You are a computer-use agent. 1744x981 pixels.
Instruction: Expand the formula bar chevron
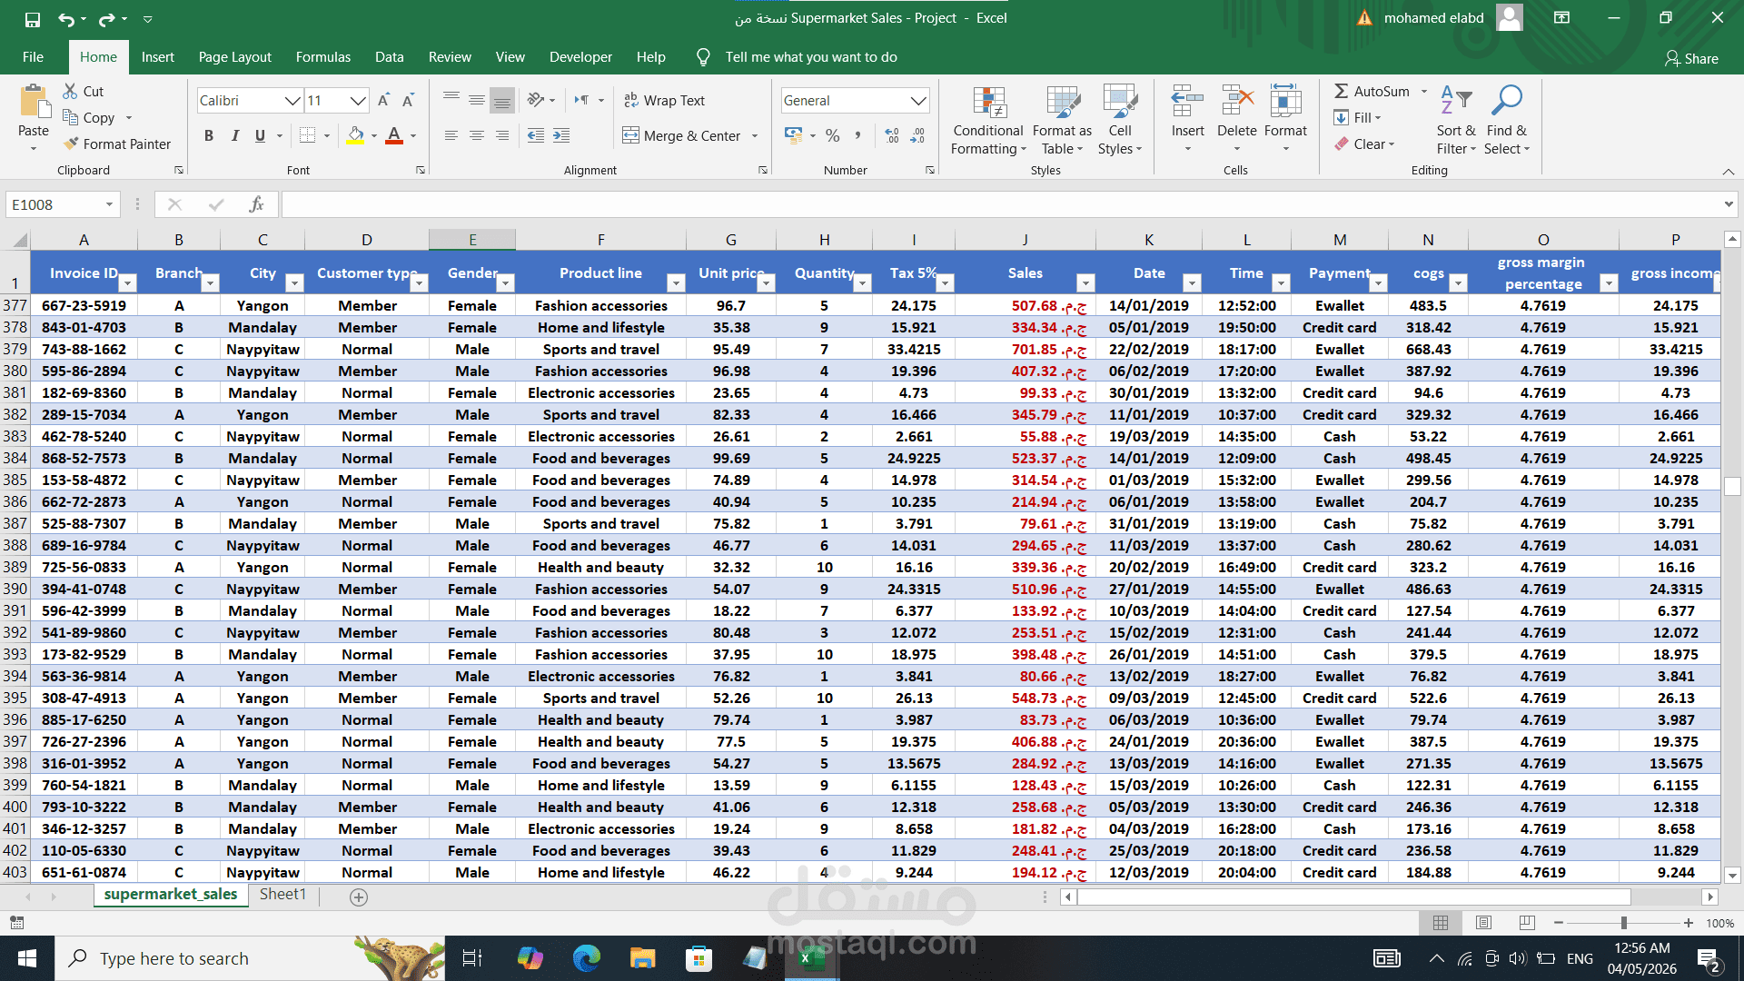tap(1728, 204)
